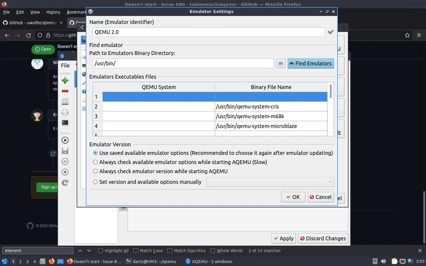Switch to virtual desktop 2
The width and height of the screenshot is (426, 266).
tap(20, 262)
